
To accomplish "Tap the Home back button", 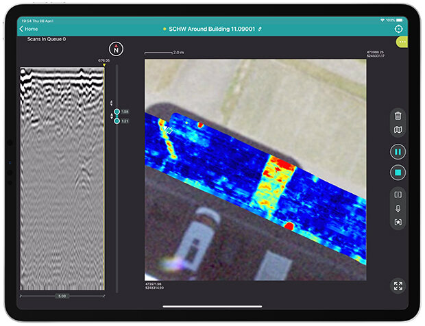I will (x=29, y=29).
